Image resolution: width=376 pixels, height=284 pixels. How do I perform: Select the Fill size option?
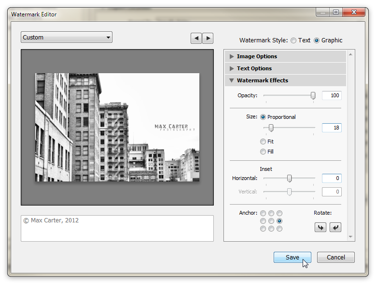point(263,152)
